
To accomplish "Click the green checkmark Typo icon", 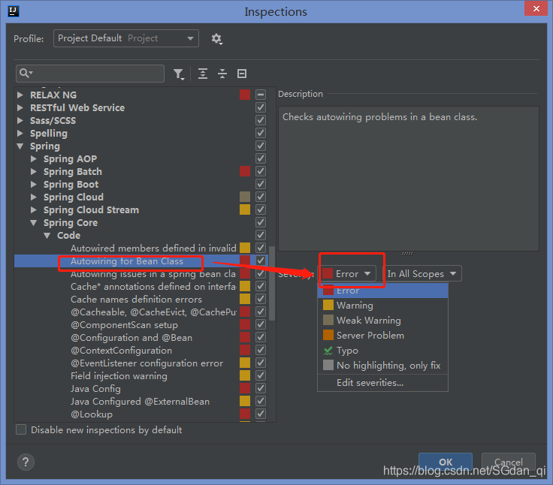I will point(328,351).
